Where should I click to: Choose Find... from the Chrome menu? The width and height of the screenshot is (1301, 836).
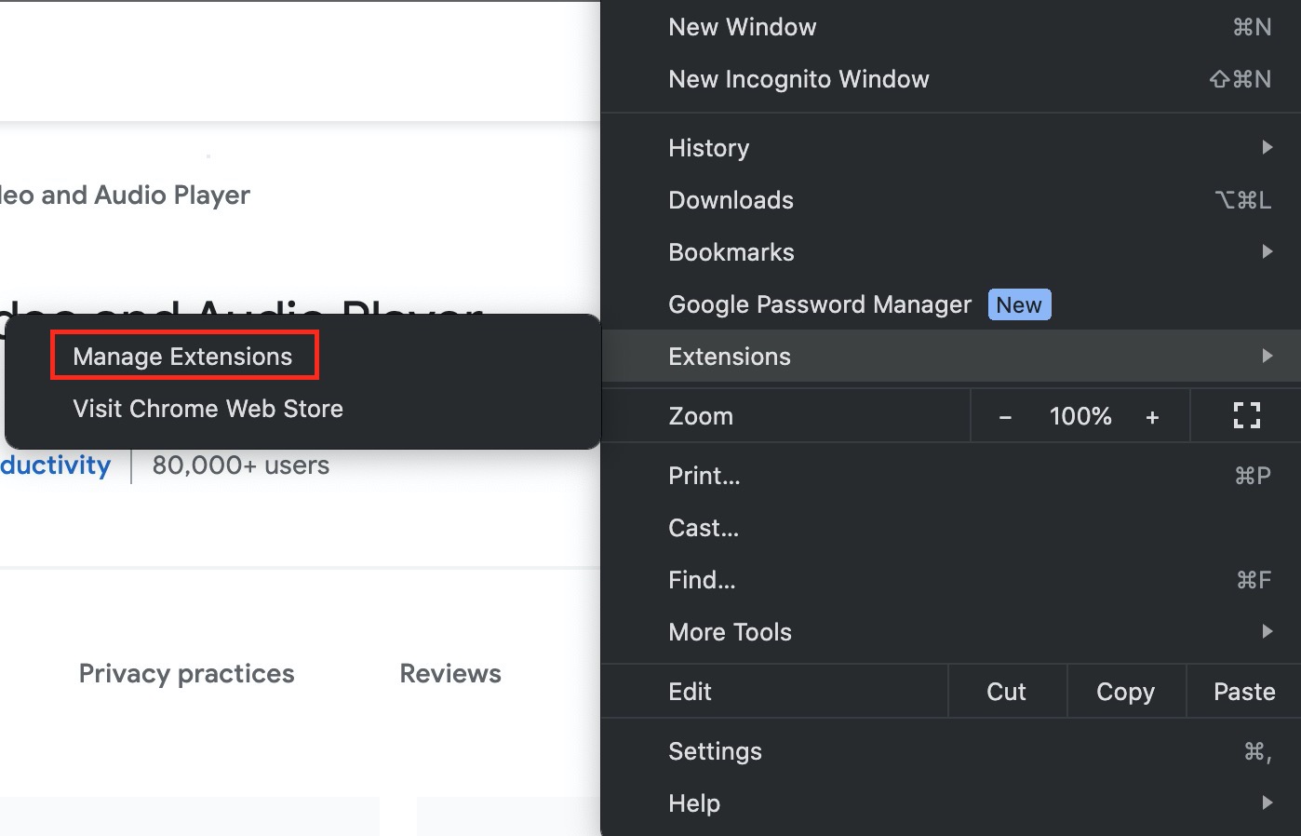tap(951, 580)
